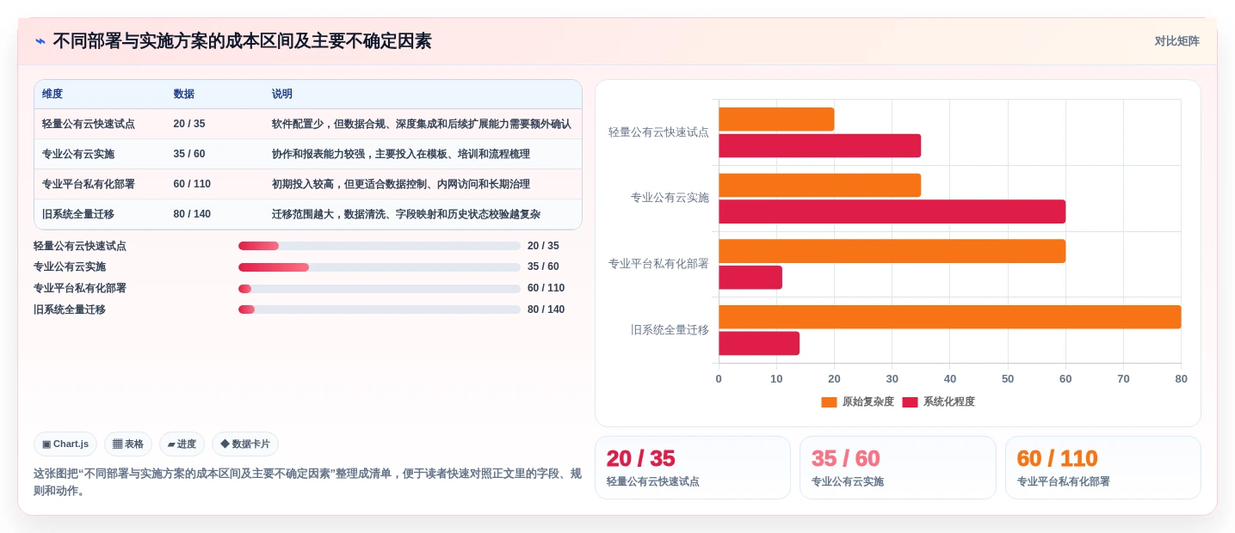Select the 轻量公有云快速试点 table row name
Viewport: 1235px width, 533px height.
(89, 124)
